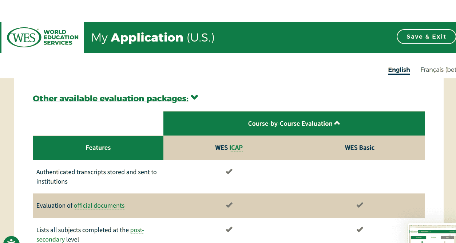Click the downward chevron after evaluation packages heading

click(x=194, y=97)
